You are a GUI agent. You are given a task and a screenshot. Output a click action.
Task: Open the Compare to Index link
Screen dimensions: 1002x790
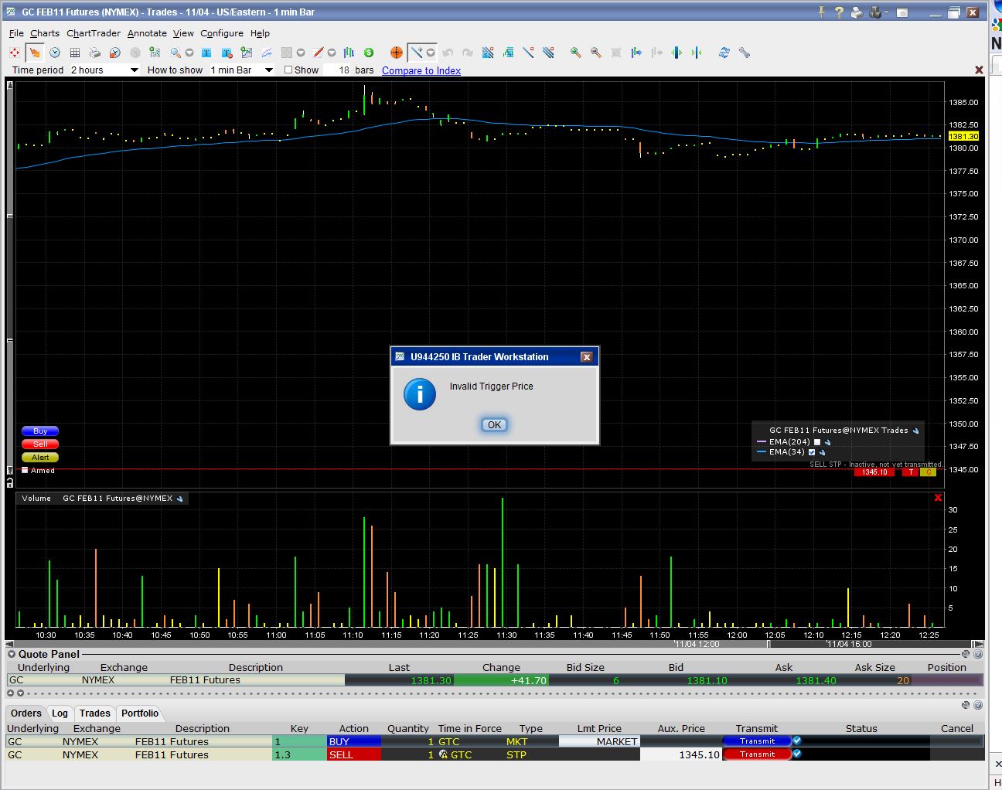coord(421,70)
